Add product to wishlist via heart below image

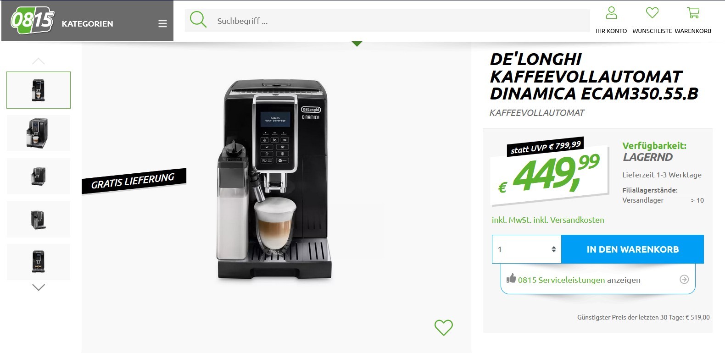pyautogui.click(x=444, y=327)
